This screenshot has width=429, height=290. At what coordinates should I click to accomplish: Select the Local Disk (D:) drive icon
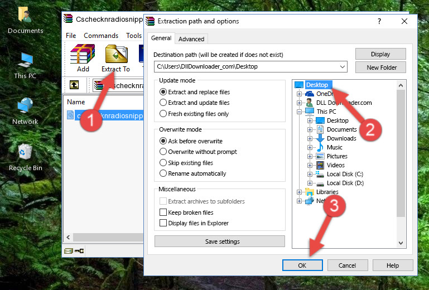pyautogui.click(x=320, y=183)
